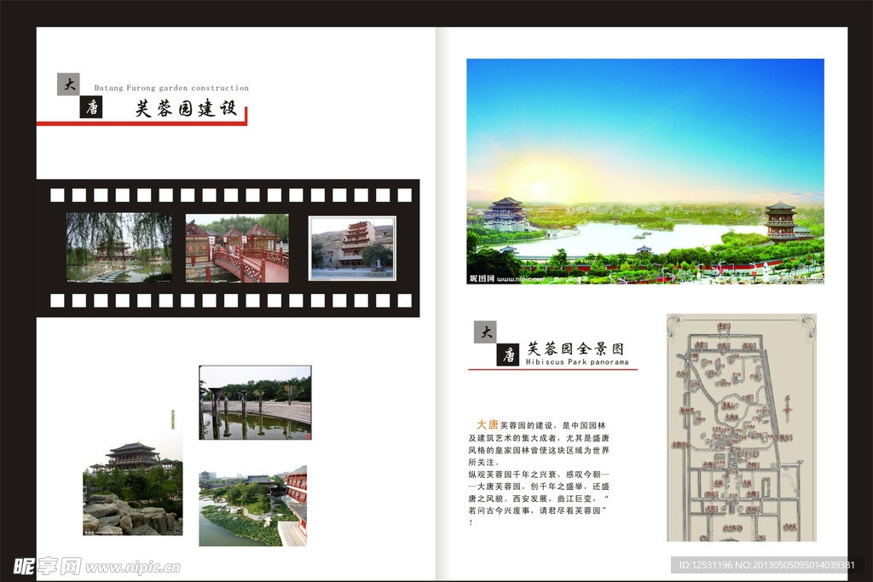Click the pavilion on rocks photo
The height and width of the screenshot is (582, 873).
click(132, 488)
